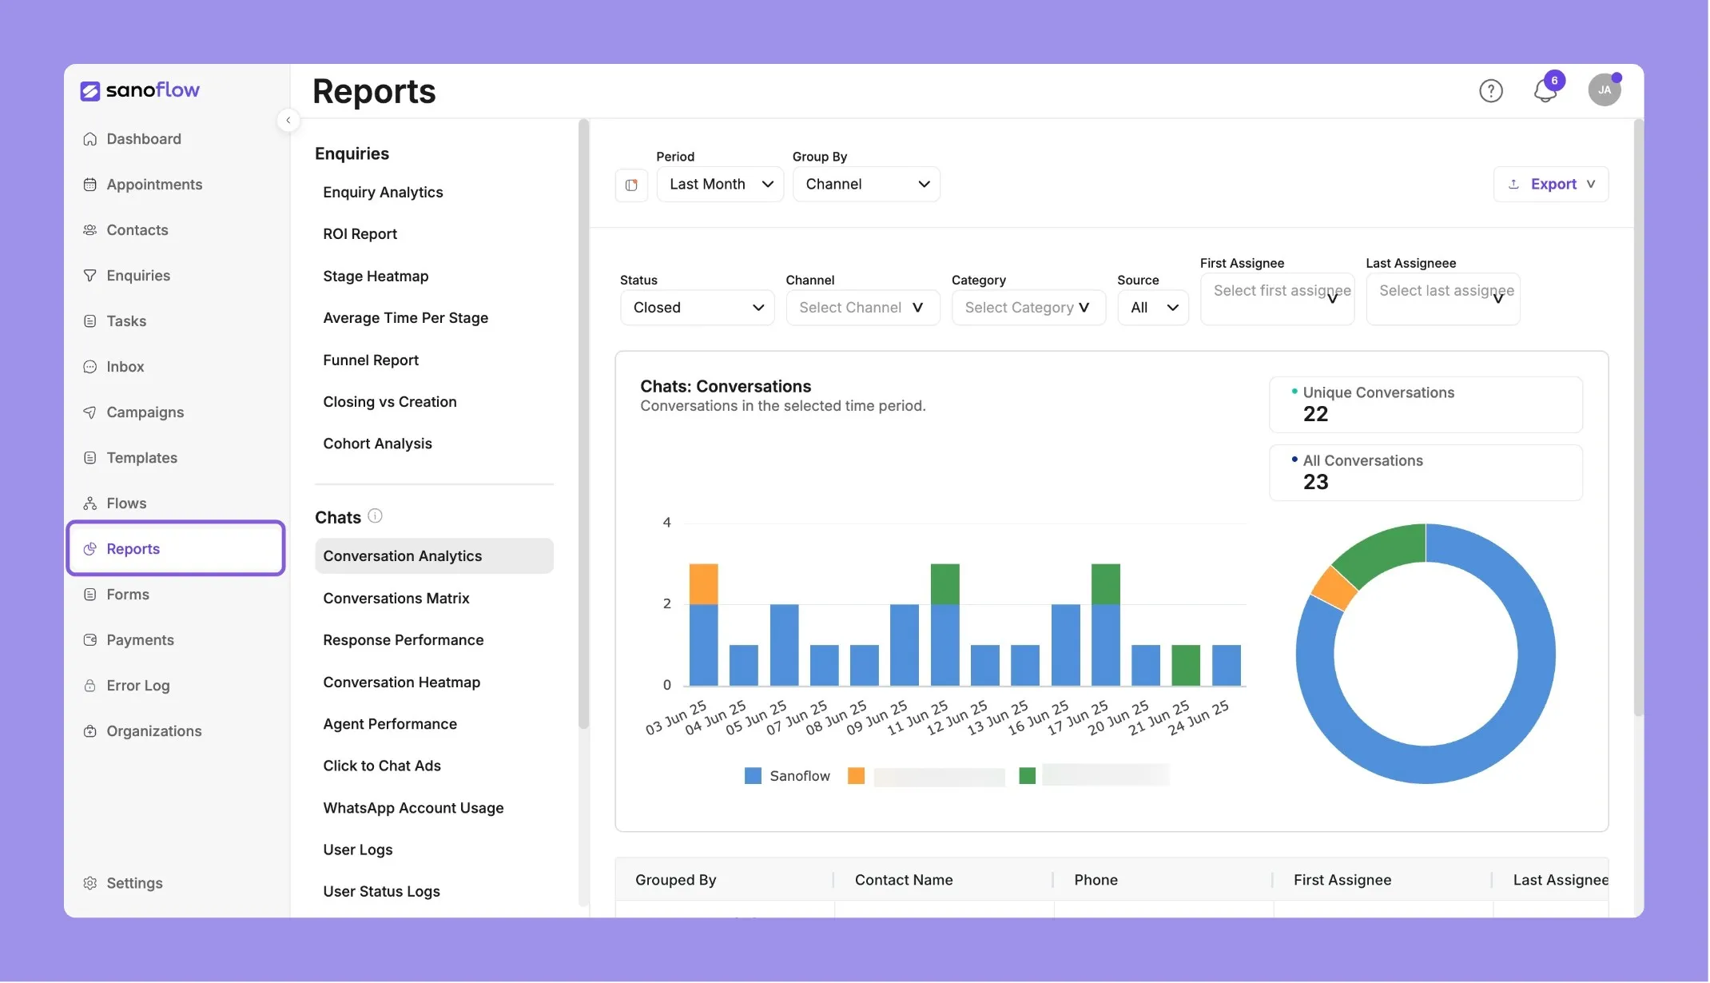Open the Select last assignee dropdown
This screenshot has width=1710, height=983.
click(x=1443, y=299)
